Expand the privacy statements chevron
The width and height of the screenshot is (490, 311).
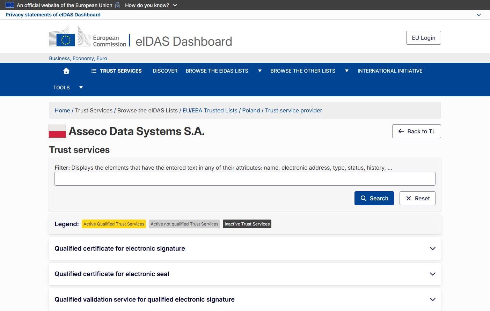[x=479, y=15]
